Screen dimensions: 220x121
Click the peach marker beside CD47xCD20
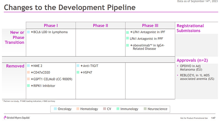pyautogui.click(x=28, y=73)
